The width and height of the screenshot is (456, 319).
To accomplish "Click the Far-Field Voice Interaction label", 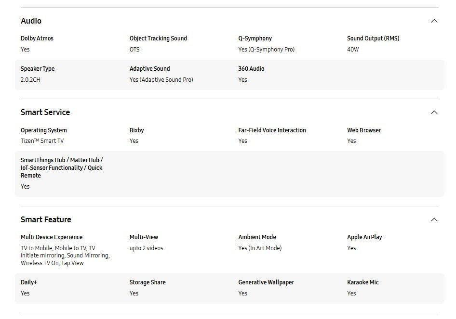I will [x=272, y=130].
